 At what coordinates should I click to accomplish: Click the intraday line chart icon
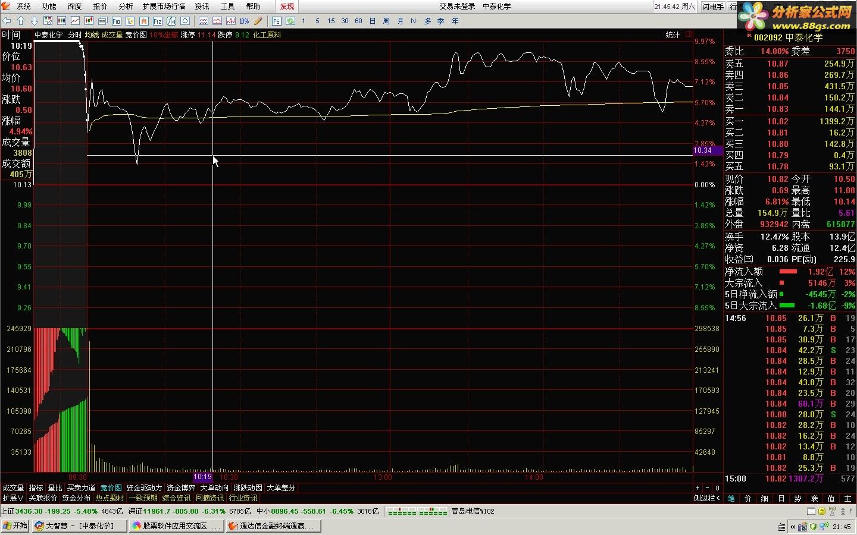click(75, 21)
